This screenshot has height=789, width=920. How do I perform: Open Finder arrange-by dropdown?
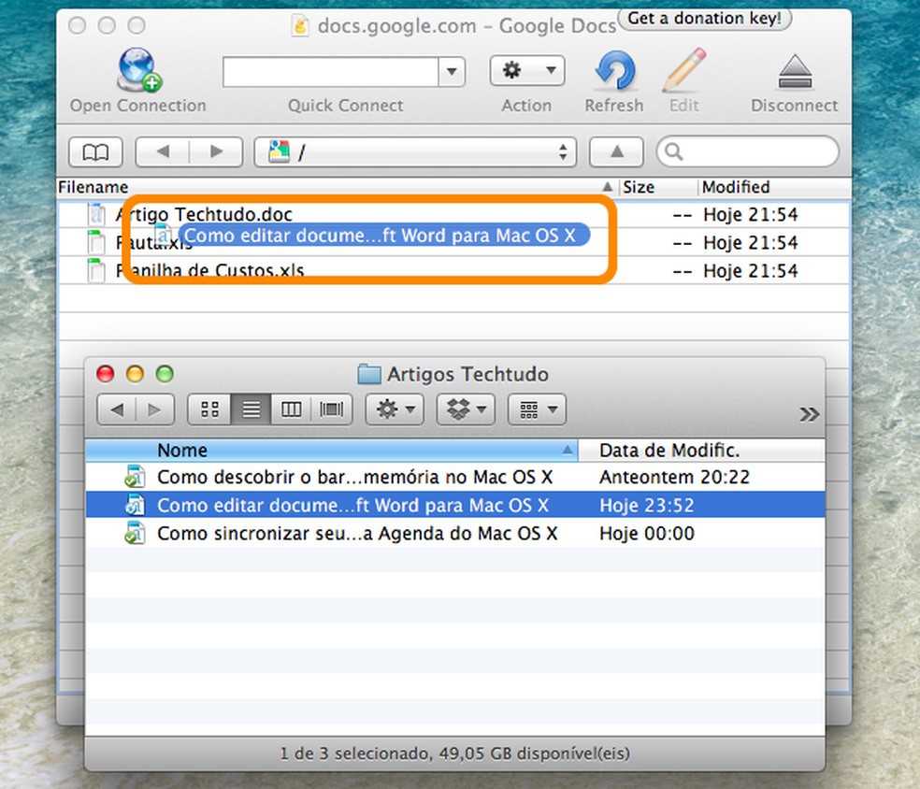(537, 409)
